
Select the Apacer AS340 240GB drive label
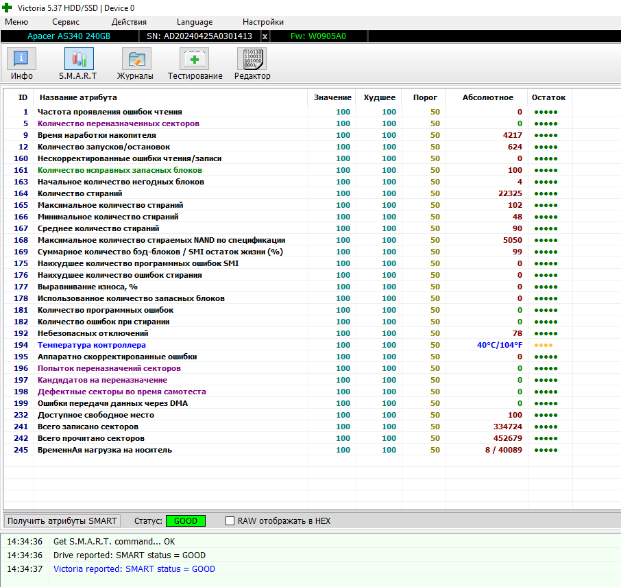click(x=70, y=36)
